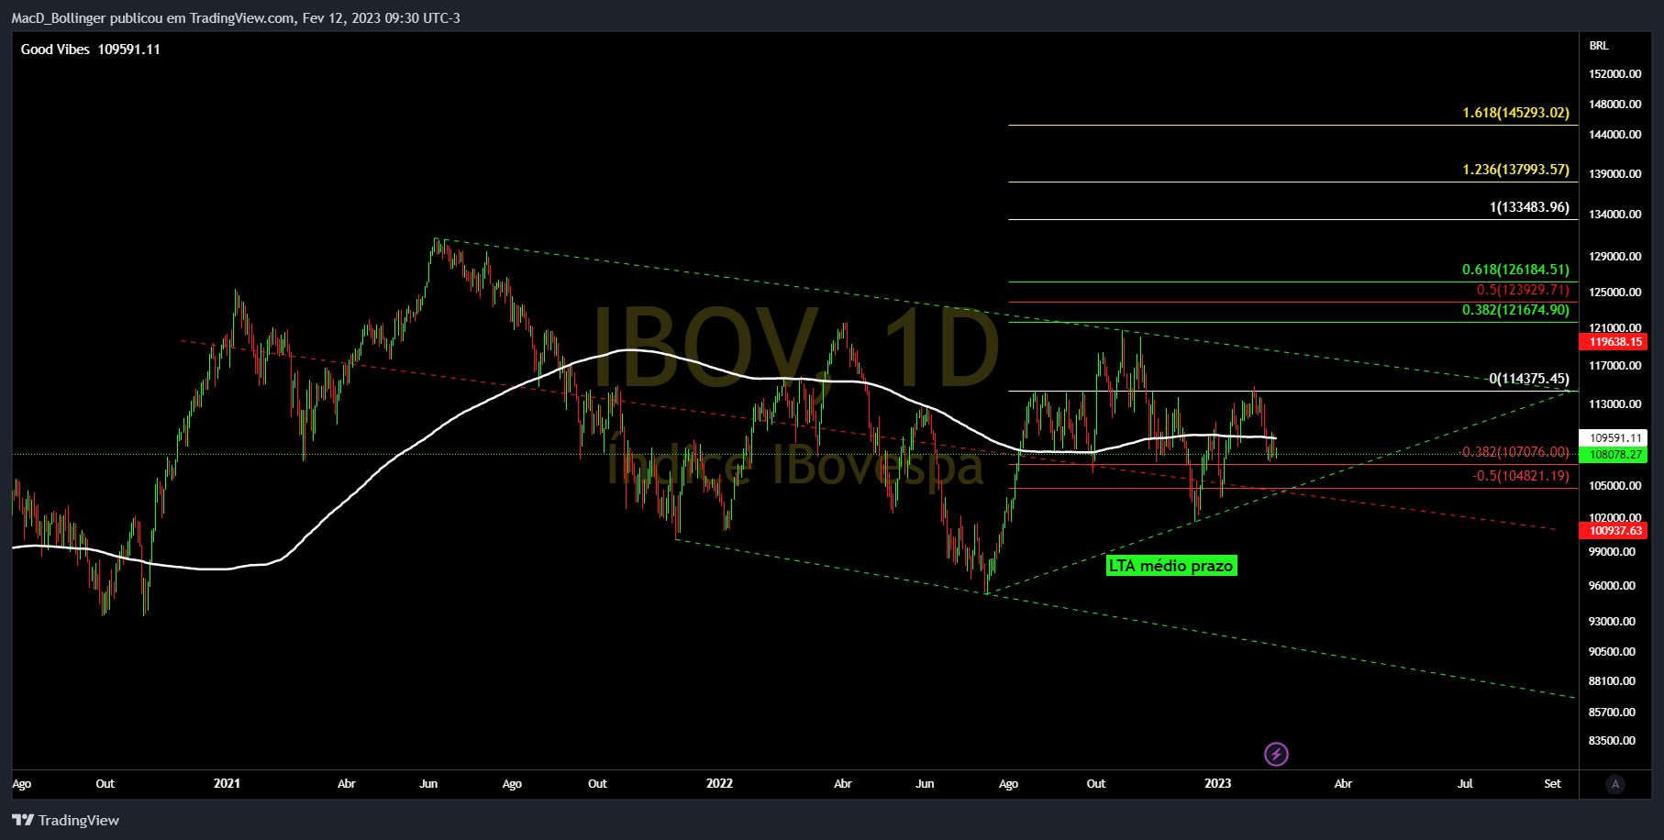The width and height of the screenshot is (1664, 840).
Task: Click the 'Good Vibes' indicator title
Action: tap(55, 50)
